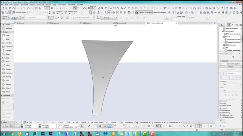Click the Project Map icon in Navigator

(229, 25)
